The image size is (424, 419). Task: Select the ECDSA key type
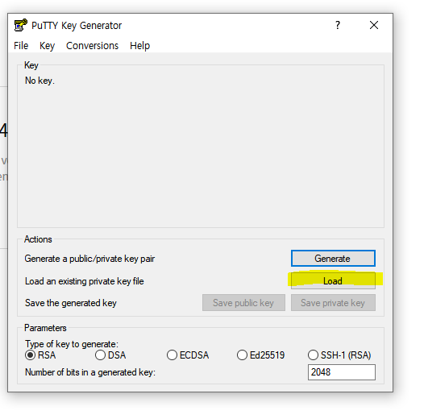[x=188, y=355]
